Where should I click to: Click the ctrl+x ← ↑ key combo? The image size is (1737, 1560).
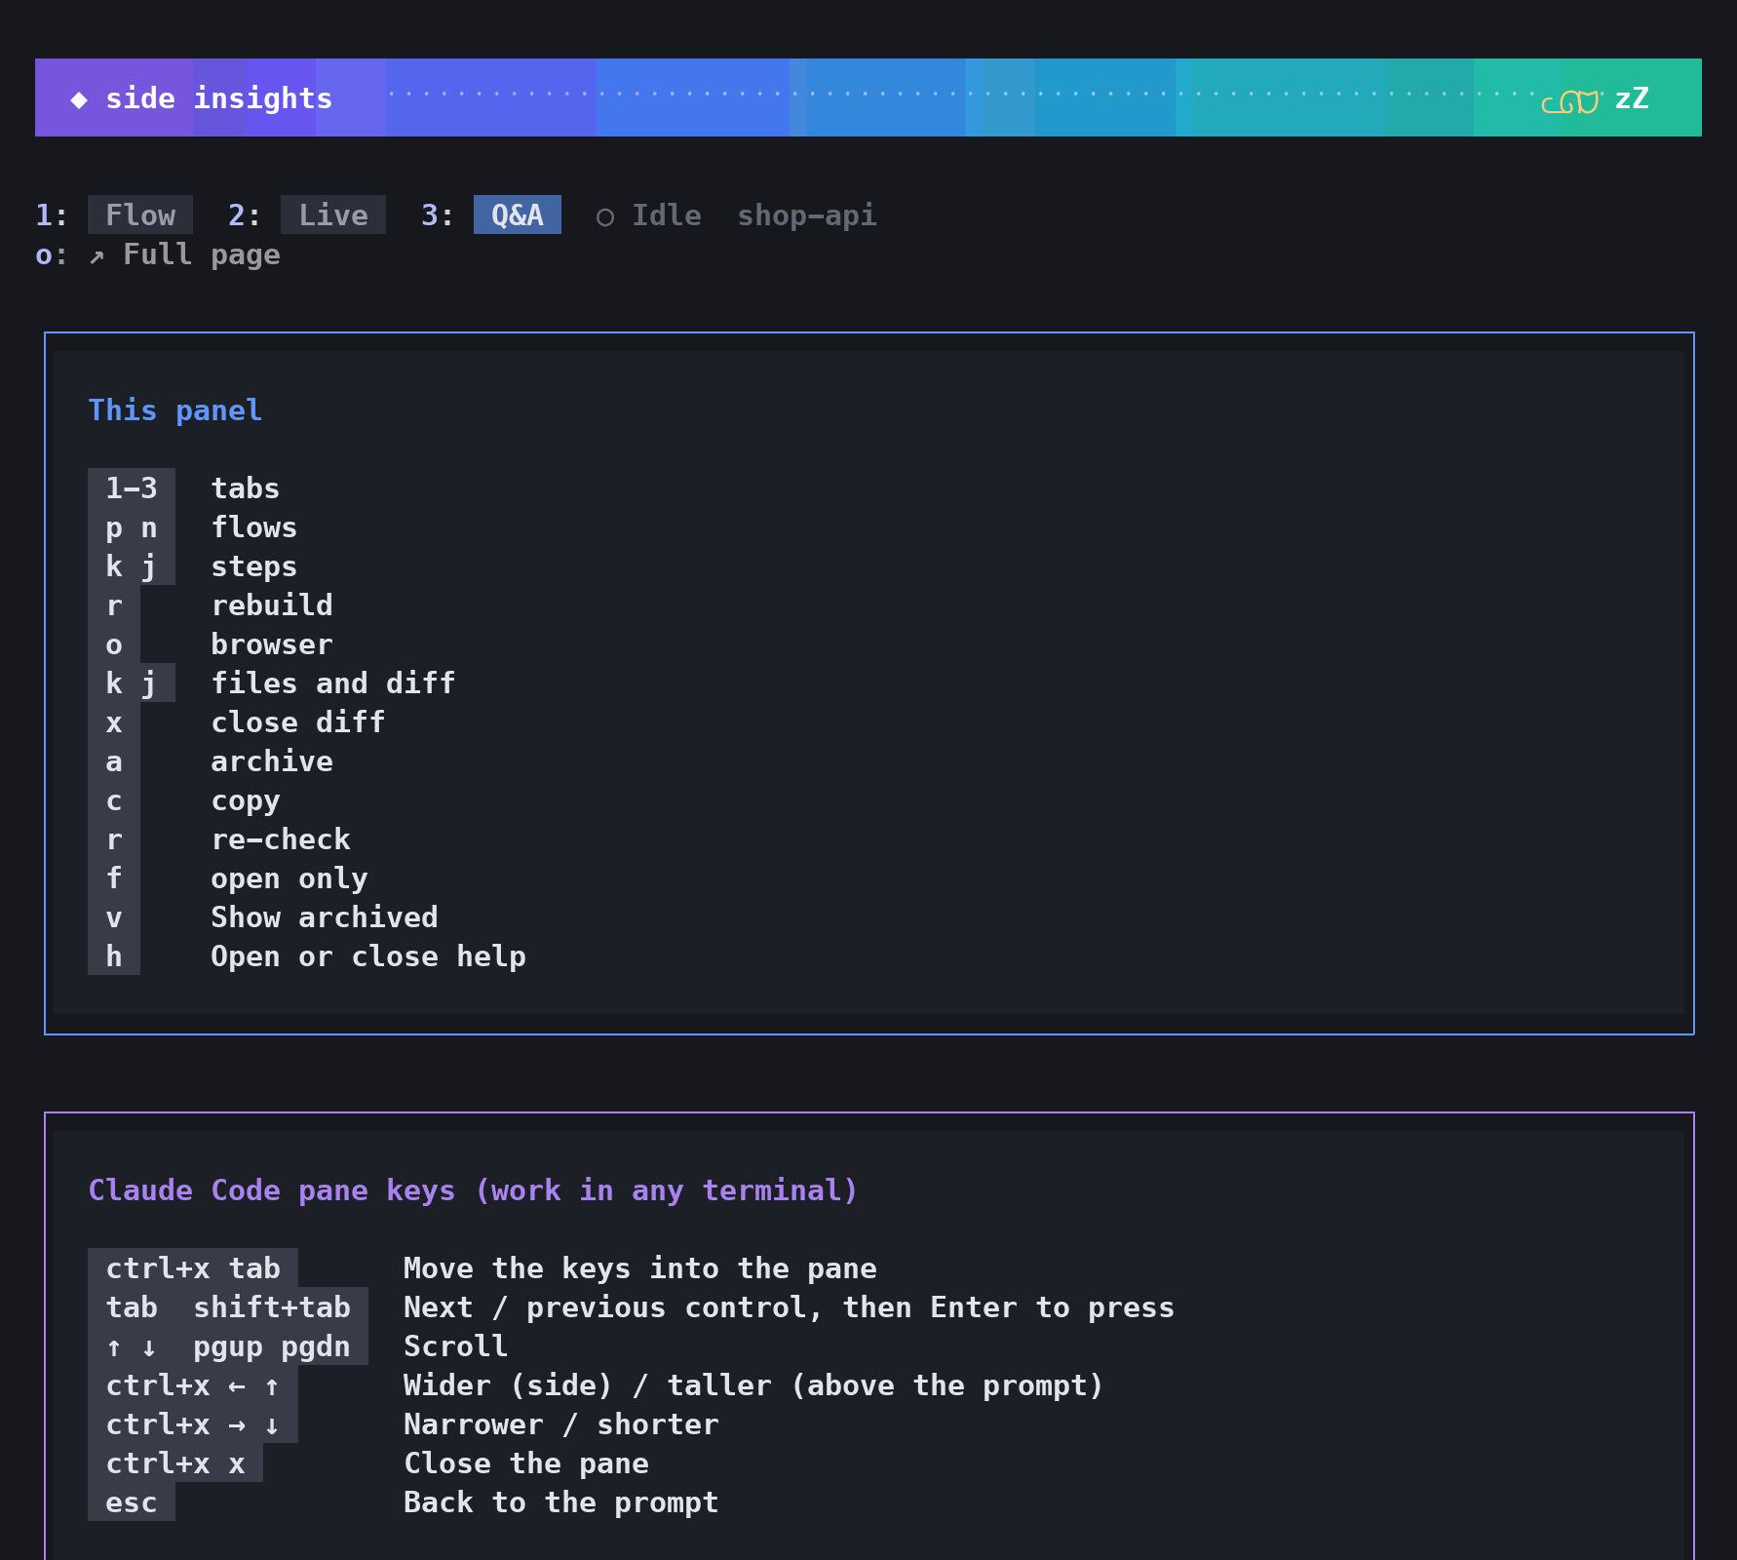click(193, 1384)
